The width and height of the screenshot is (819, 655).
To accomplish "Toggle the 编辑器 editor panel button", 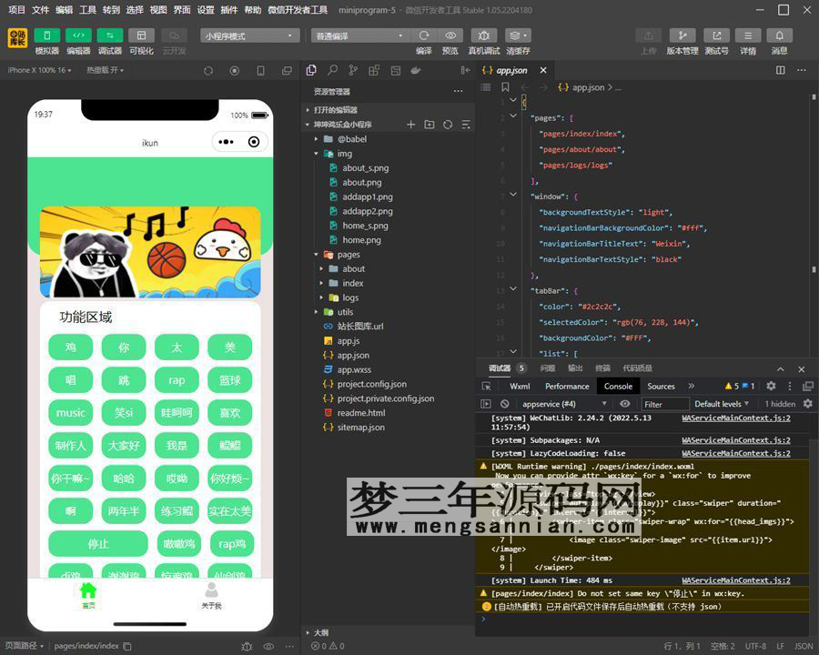I will (x=78, y=35).
